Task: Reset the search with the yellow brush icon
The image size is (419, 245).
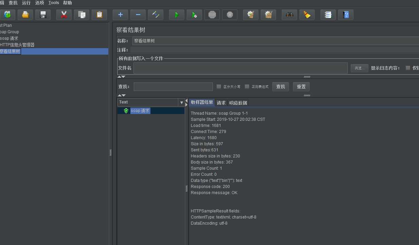Action: [x=307, y=15]
